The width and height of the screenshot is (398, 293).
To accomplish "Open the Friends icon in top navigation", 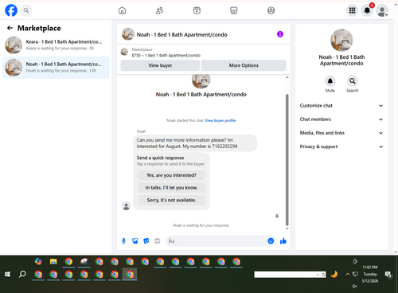I will (159, 10).
